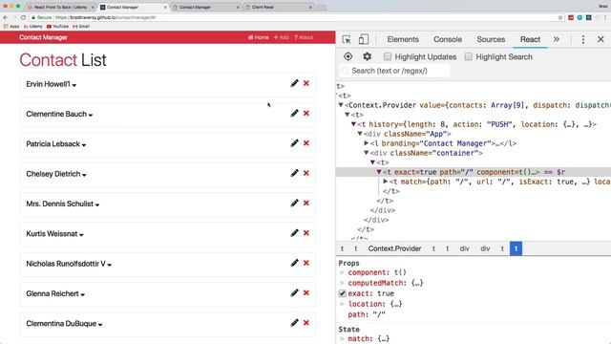This screenshot has height=344, width=611.
Task: Collapse the div className App node
Action: click(x=360, y=134)
